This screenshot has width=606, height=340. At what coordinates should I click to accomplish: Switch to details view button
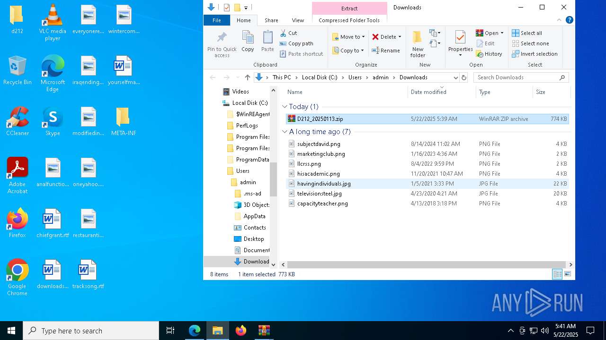point(557,274)
